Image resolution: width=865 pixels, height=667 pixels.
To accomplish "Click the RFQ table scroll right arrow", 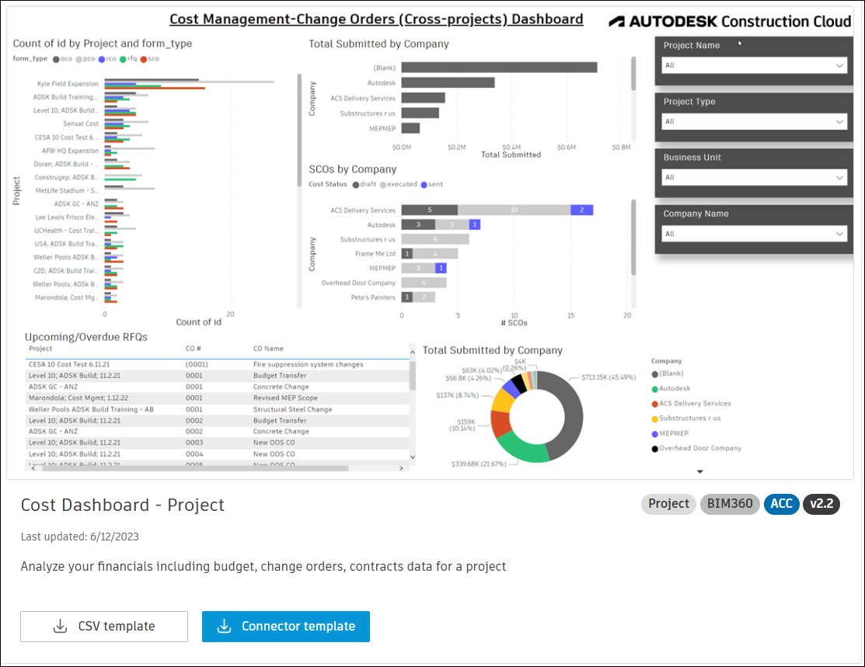I will tap(401, 468).
